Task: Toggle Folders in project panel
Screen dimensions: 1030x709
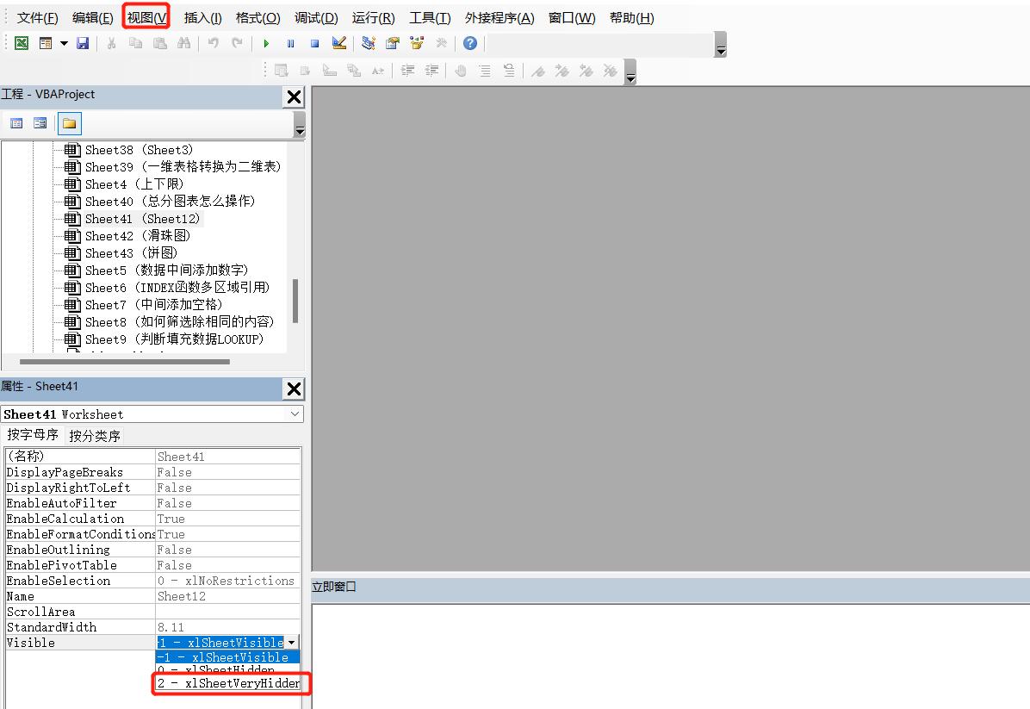Action: pyautogui.click(x=69, y=123)
